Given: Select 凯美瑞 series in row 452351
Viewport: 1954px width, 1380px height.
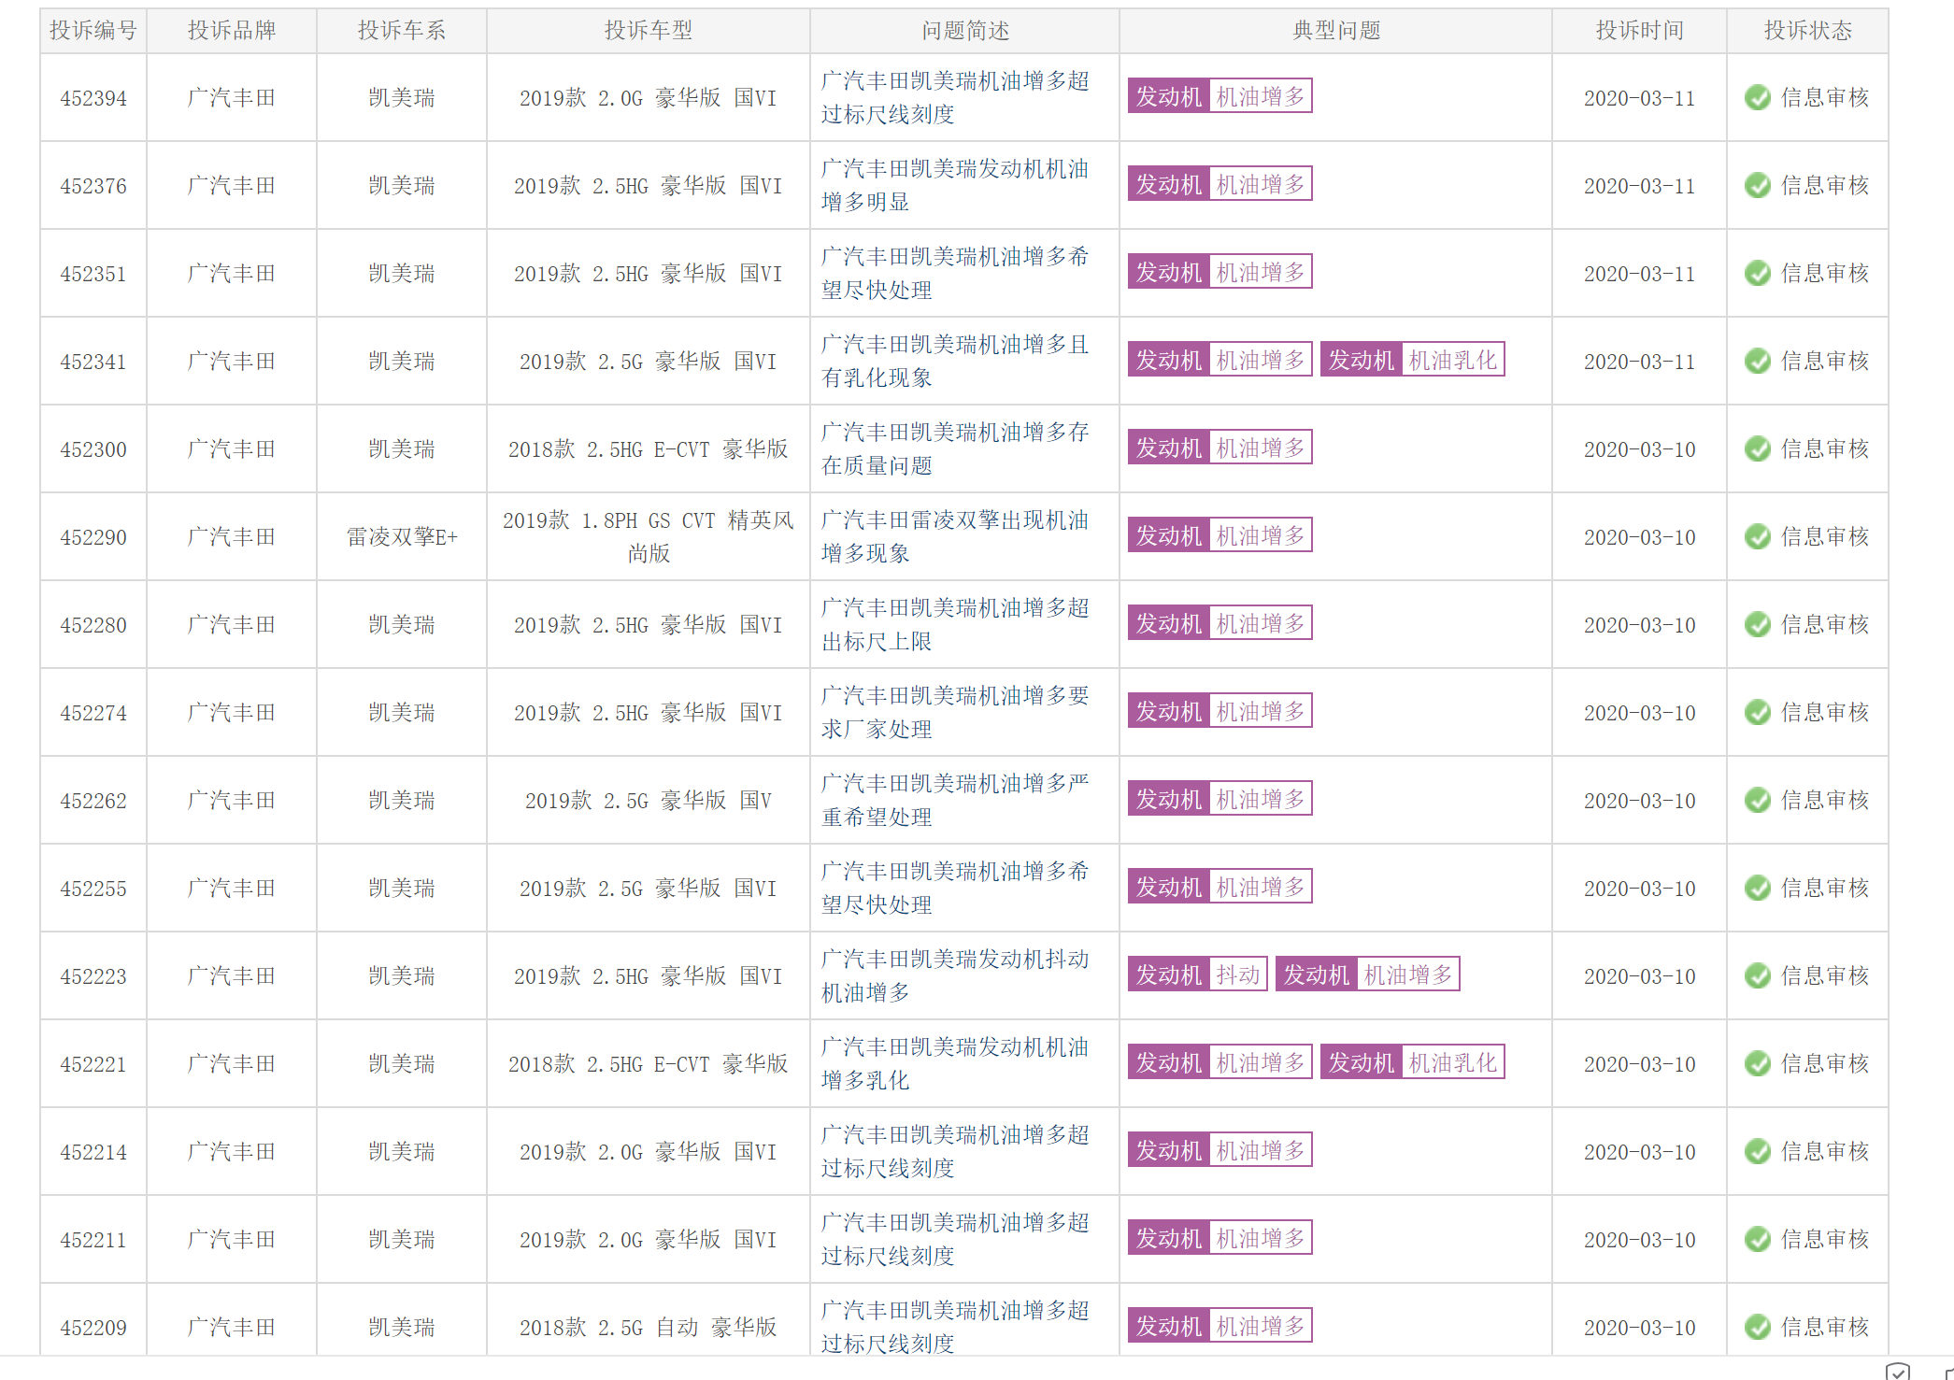Looking at the screenshot, I should [402, 274].
